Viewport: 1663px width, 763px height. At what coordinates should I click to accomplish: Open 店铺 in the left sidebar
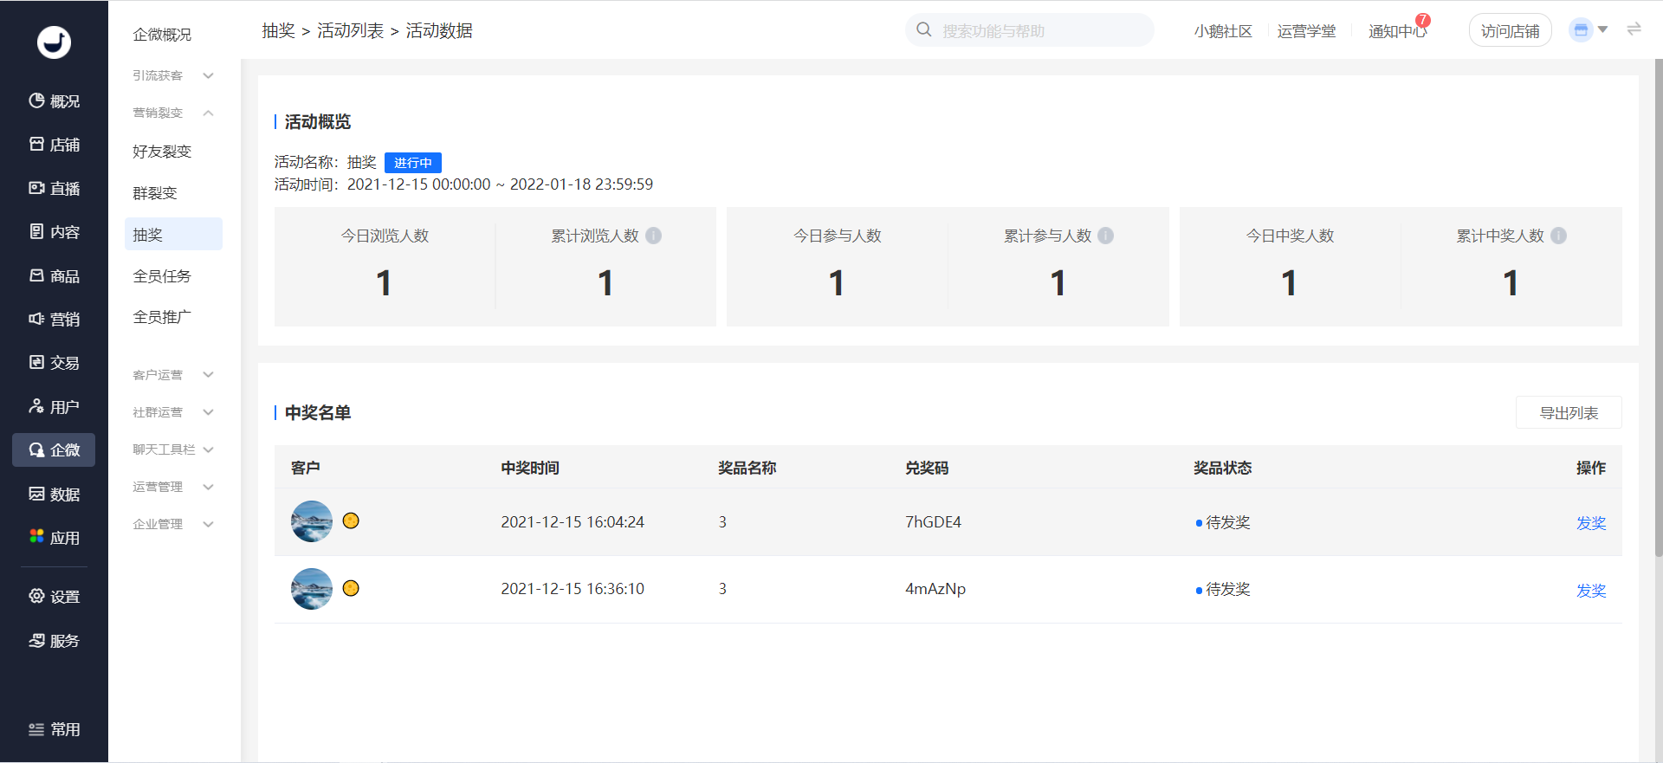pos(54,145)
